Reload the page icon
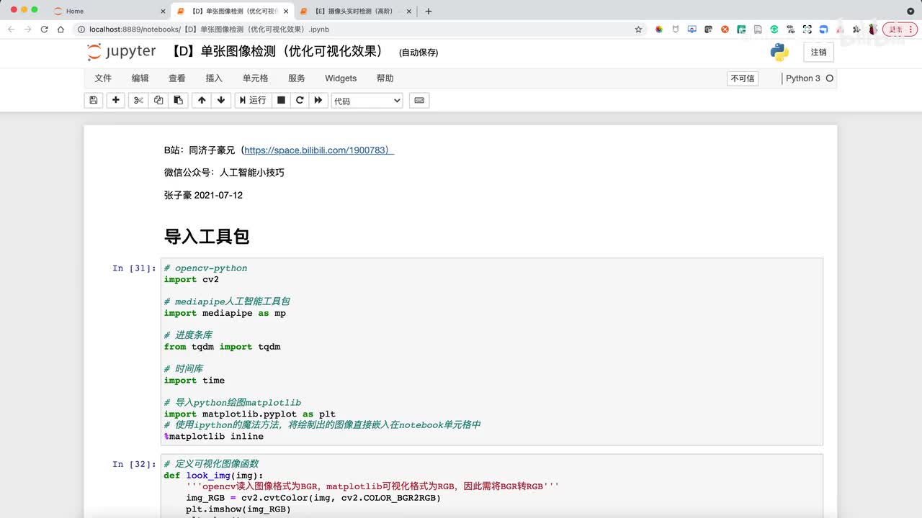The height and width of the screenshot is (518, 922). pos(44,29)
